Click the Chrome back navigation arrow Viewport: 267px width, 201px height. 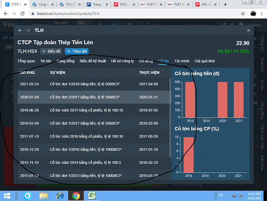pos(6,14)
